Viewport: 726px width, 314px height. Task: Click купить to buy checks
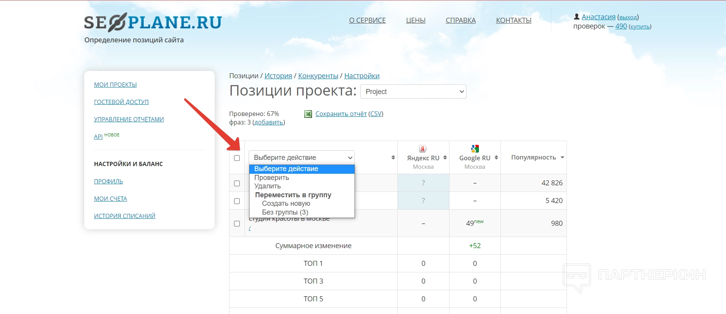(x=640, y=27)
